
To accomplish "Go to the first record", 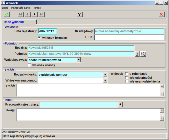I will 21,14.
